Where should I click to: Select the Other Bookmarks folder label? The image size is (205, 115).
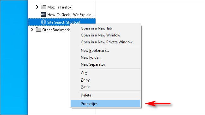click(56, 30)
